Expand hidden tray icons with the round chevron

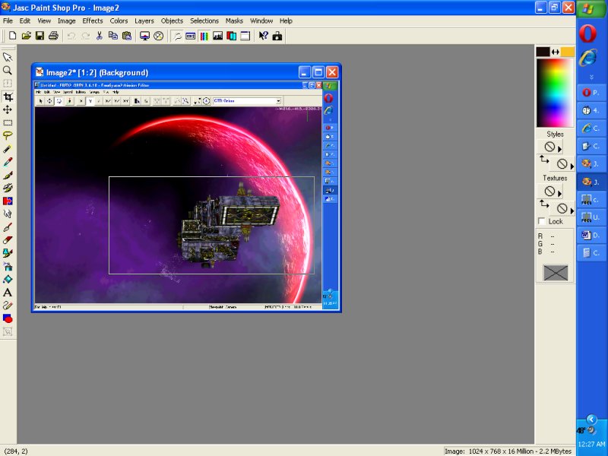pyautogui.click(x=591, y=420)
